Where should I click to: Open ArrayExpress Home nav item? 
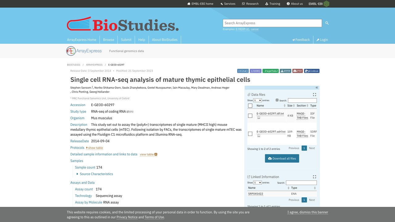pyautogui.click(x=81, y=40)
